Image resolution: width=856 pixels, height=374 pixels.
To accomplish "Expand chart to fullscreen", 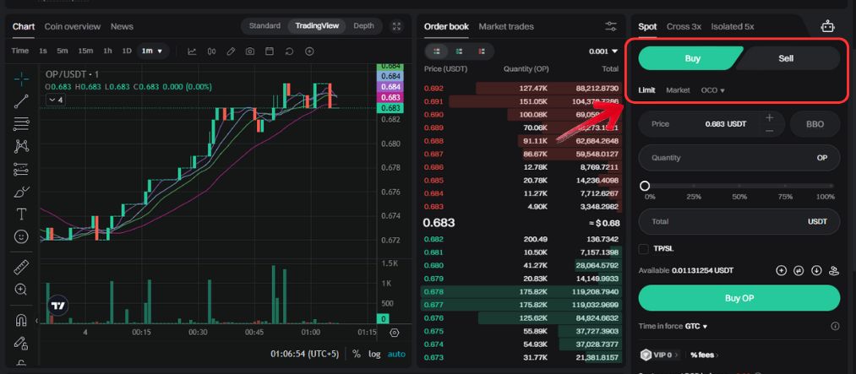I will coord(397,26).
